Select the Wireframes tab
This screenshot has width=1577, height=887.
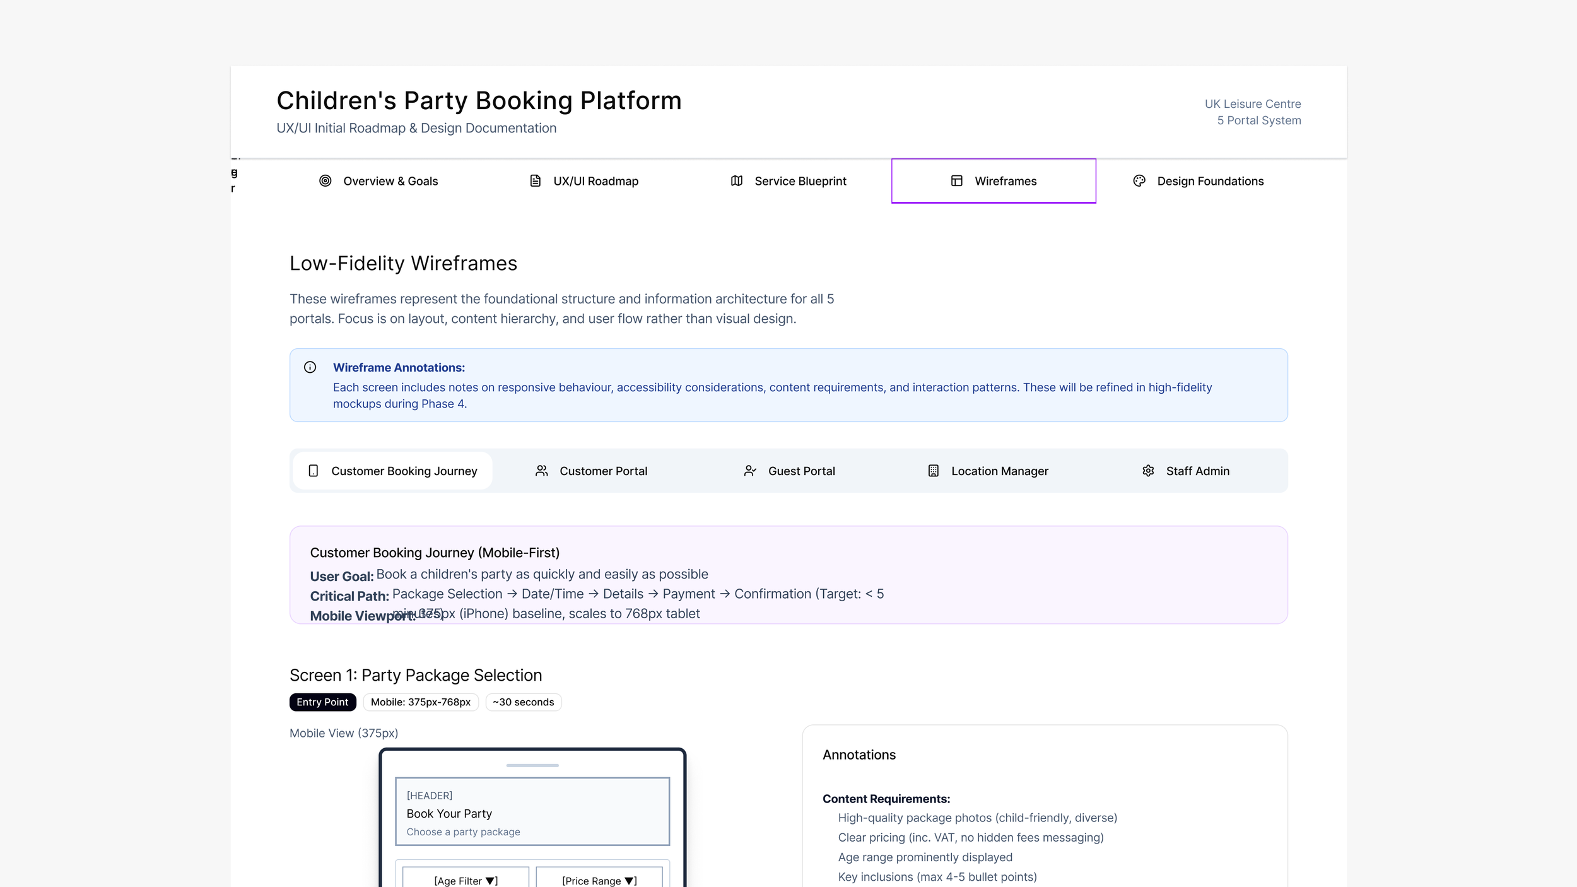click(x=994, y=181)
